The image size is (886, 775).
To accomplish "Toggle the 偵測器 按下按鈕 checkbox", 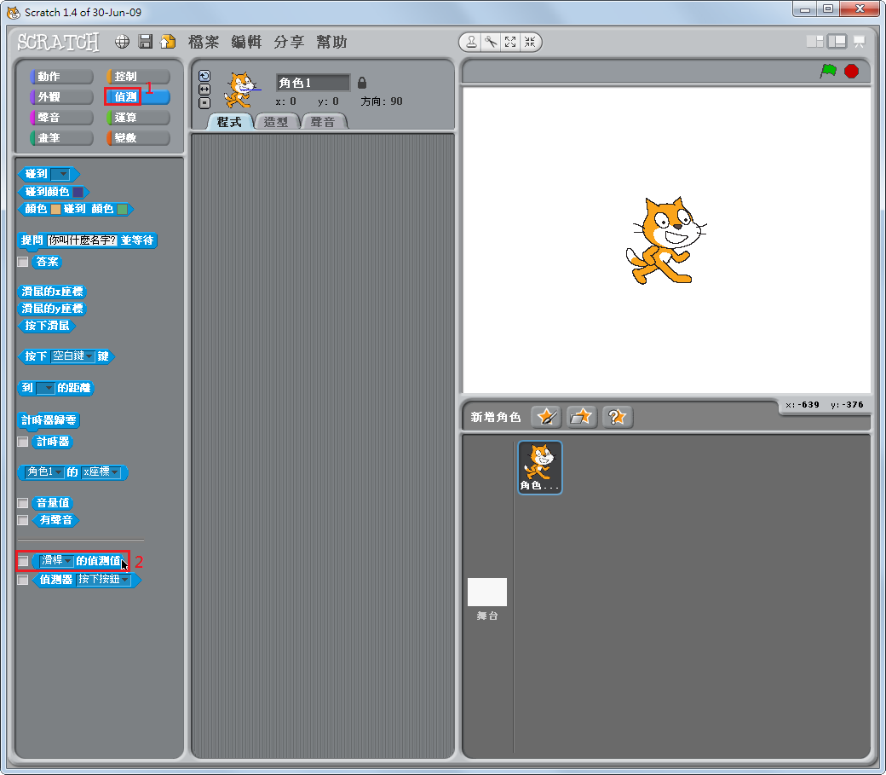I will [23, 580].
